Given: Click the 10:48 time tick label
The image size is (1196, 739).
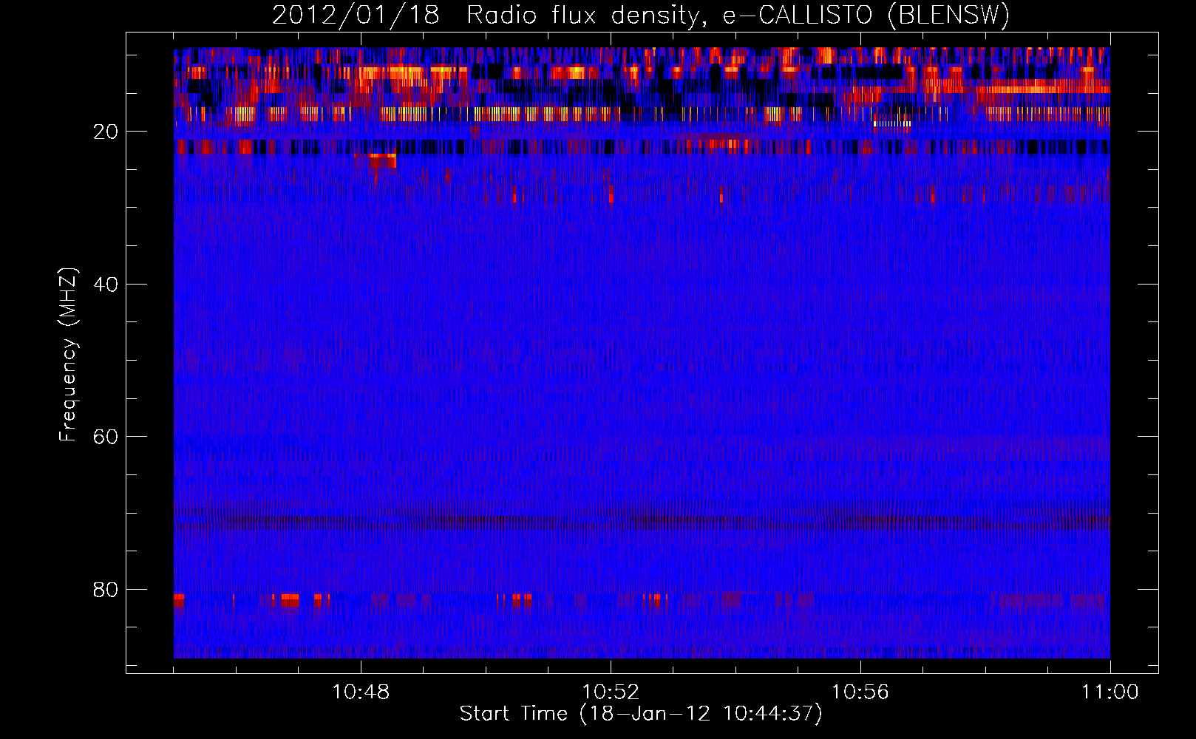Looking at the screenshot, I should pyautogui.click(x=361, y=692).
